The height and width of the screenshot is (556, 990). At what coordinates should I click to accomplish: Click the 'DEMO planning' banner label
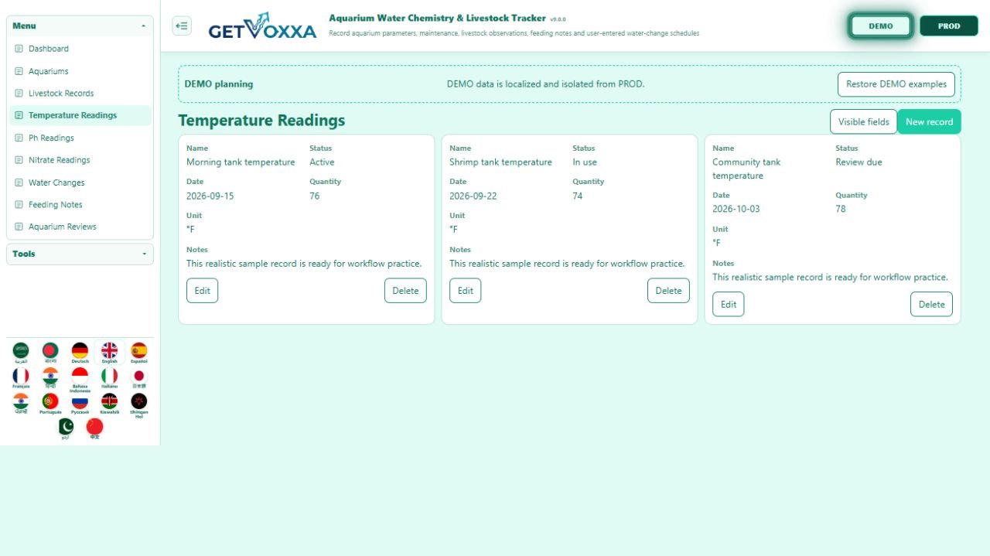[x=218, y=84]
